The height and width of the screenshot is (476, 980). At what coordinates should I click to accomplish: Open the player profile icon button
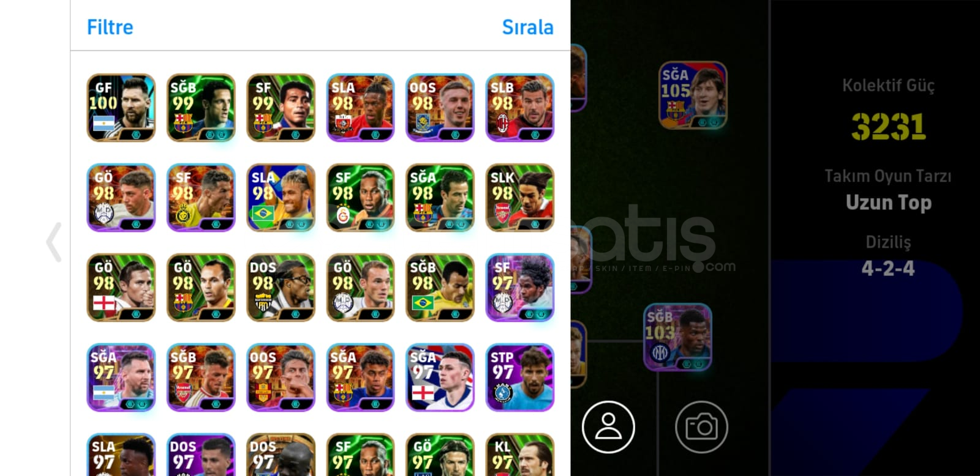[x=608, y=427]
